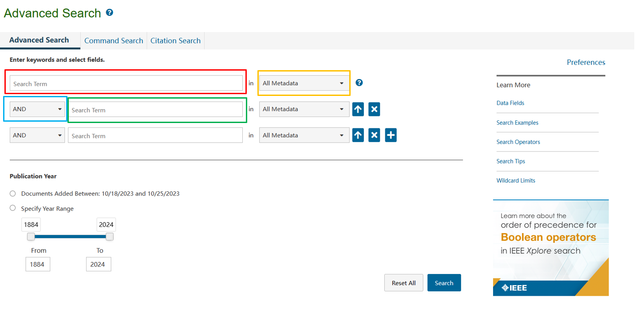636x314 pixels.
Task: Switch to the Citation Search tab
Action: pyautogui.click(x=175, y=40)
